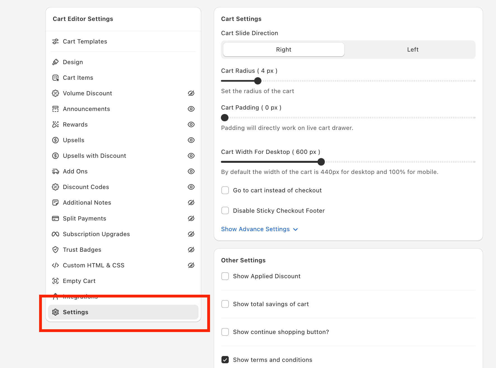Image resolution: width=496 pixels, height=368 pixels.
Task: Expand Show Advance Settings
Action: click(x=259, y=229)
